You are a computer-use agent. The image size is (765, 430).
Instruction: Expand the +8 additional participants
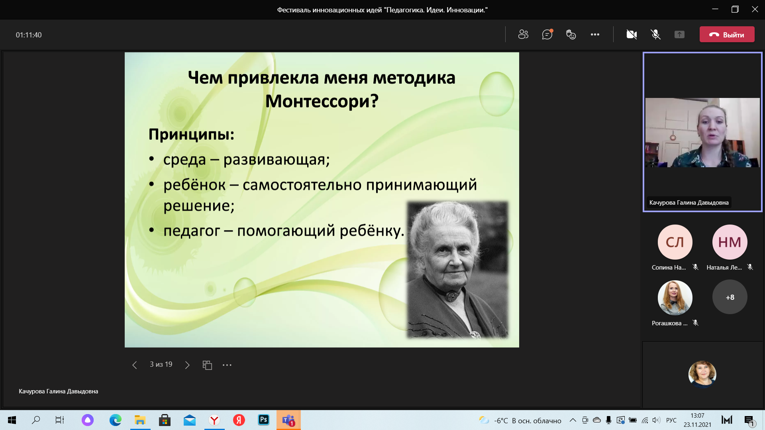click(x=730, y=297)
